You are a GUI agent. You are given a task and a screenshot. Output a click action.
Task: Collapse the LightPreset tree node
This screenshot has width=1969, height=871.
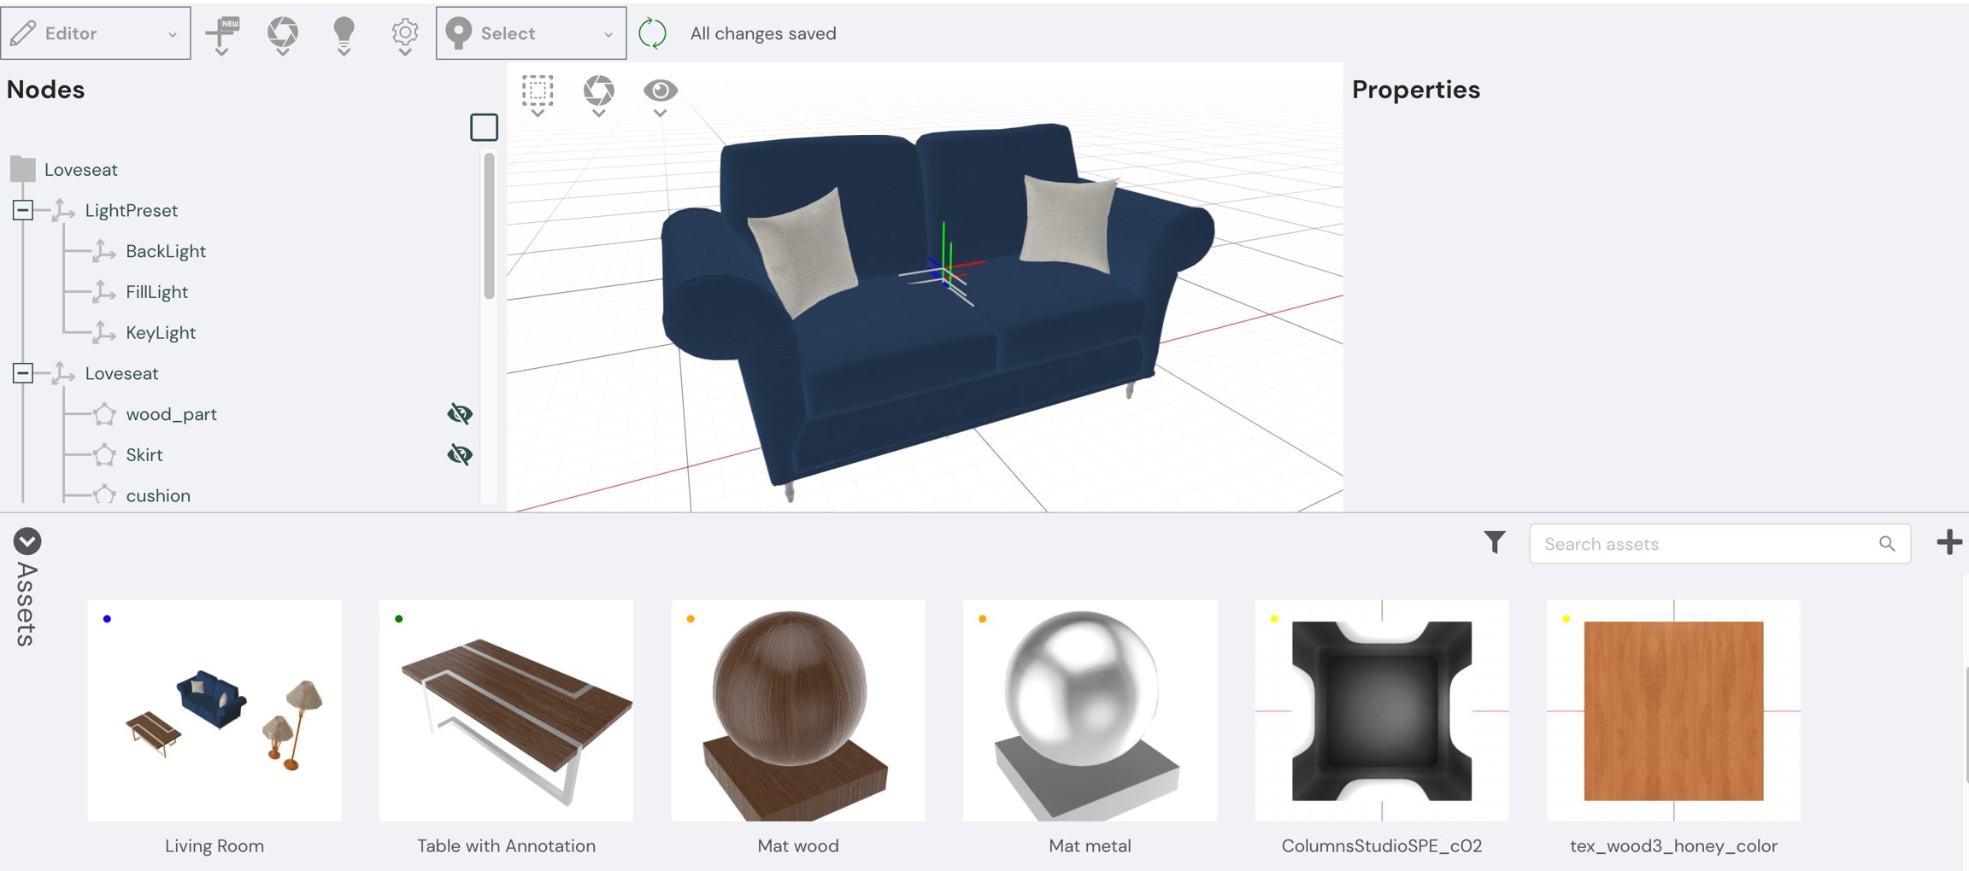click(23, 210)
